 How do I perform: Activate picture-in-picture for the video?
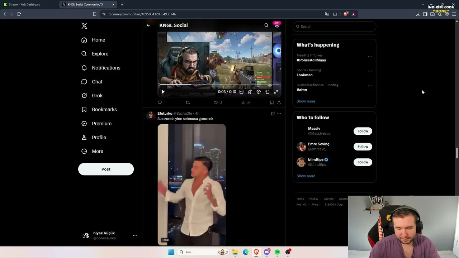[x=267, y=92]
